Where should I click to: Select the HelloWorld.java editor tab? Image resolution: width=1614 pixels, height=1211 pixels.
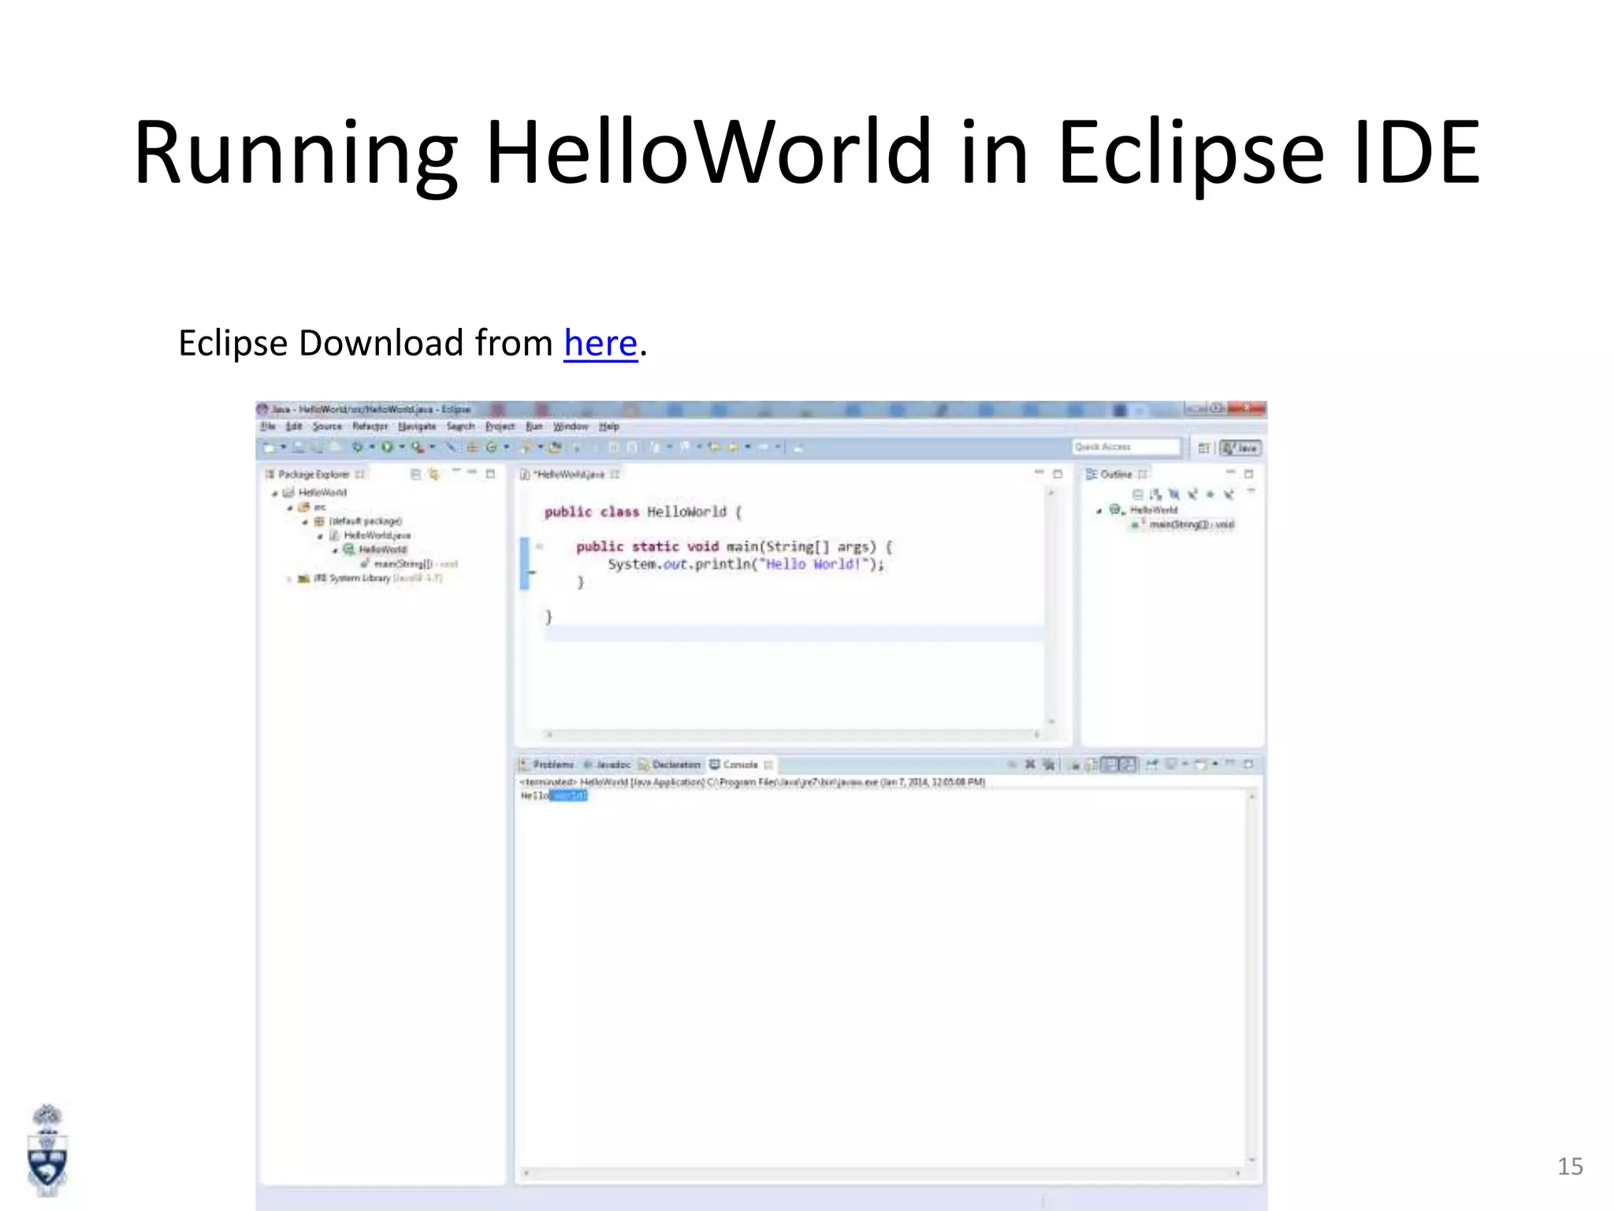click(570, 474)
